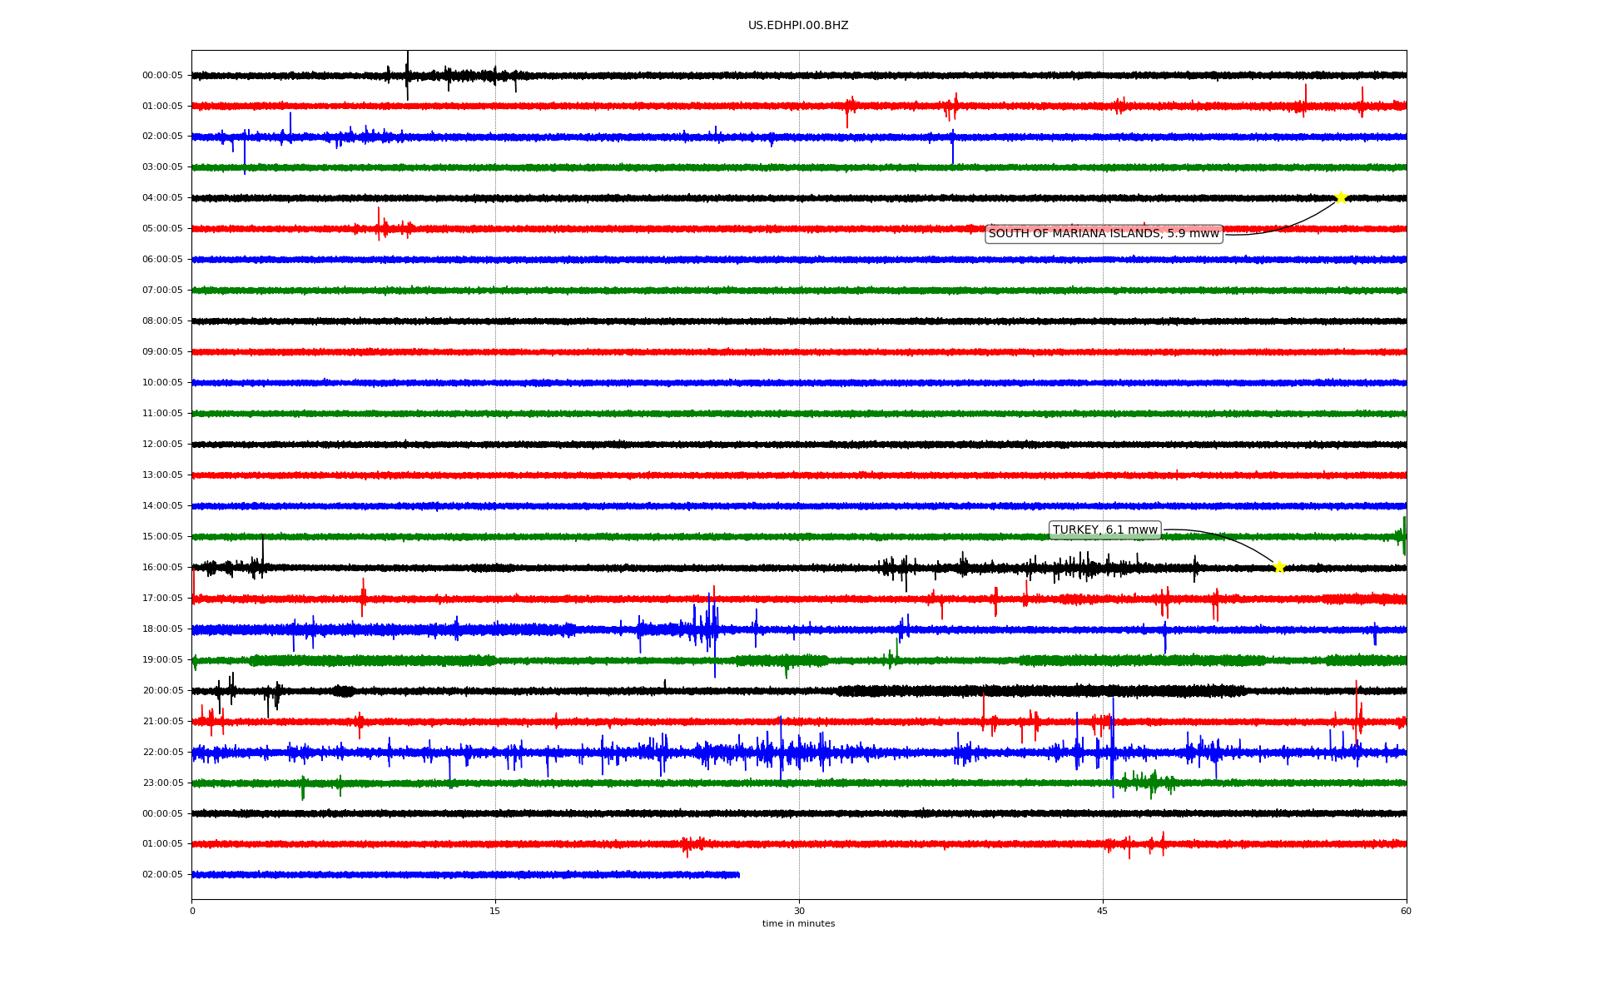1598x999 pixels.
Task: Click the 06:00:05 row label
Action: coord(162,260)
